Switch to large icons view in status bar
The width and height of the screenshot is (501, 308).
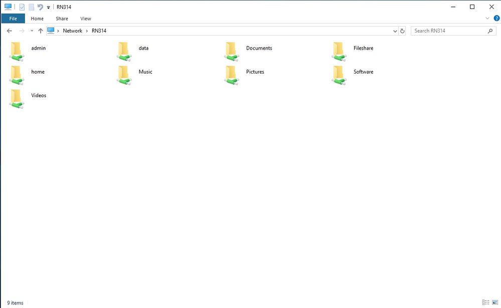495,302
